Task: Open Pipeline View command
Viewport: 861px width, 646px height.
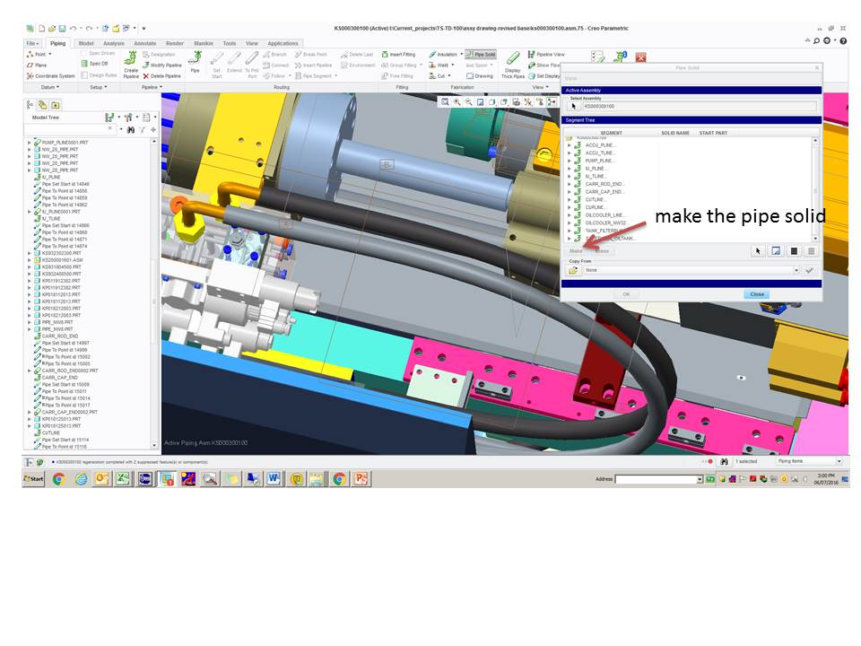Action: [546, 55]
